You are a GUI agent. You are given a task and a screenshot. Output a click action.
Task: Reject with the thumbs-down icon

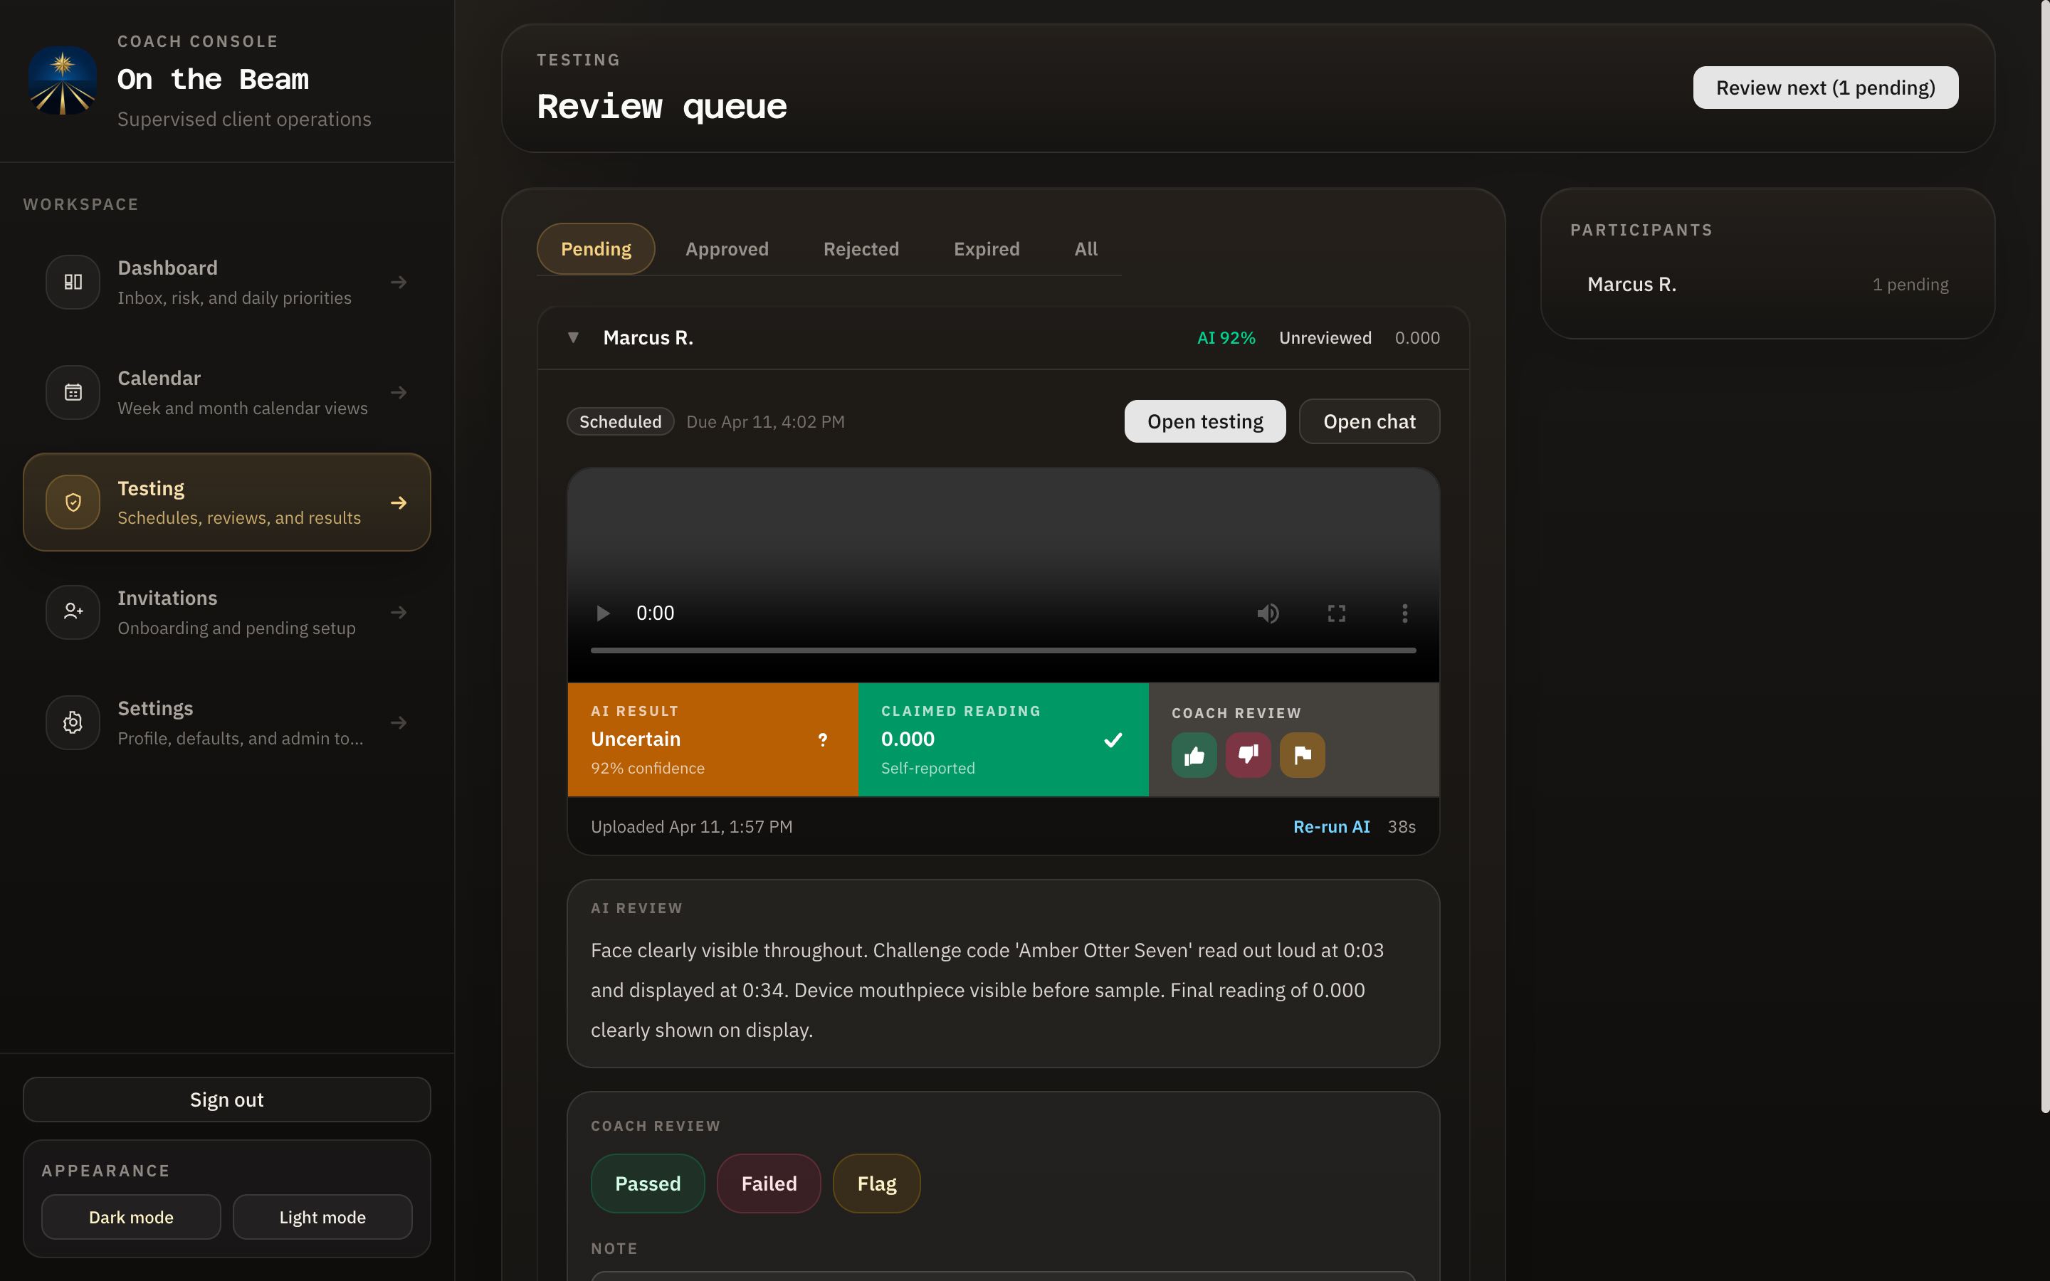coord(1248,755)
